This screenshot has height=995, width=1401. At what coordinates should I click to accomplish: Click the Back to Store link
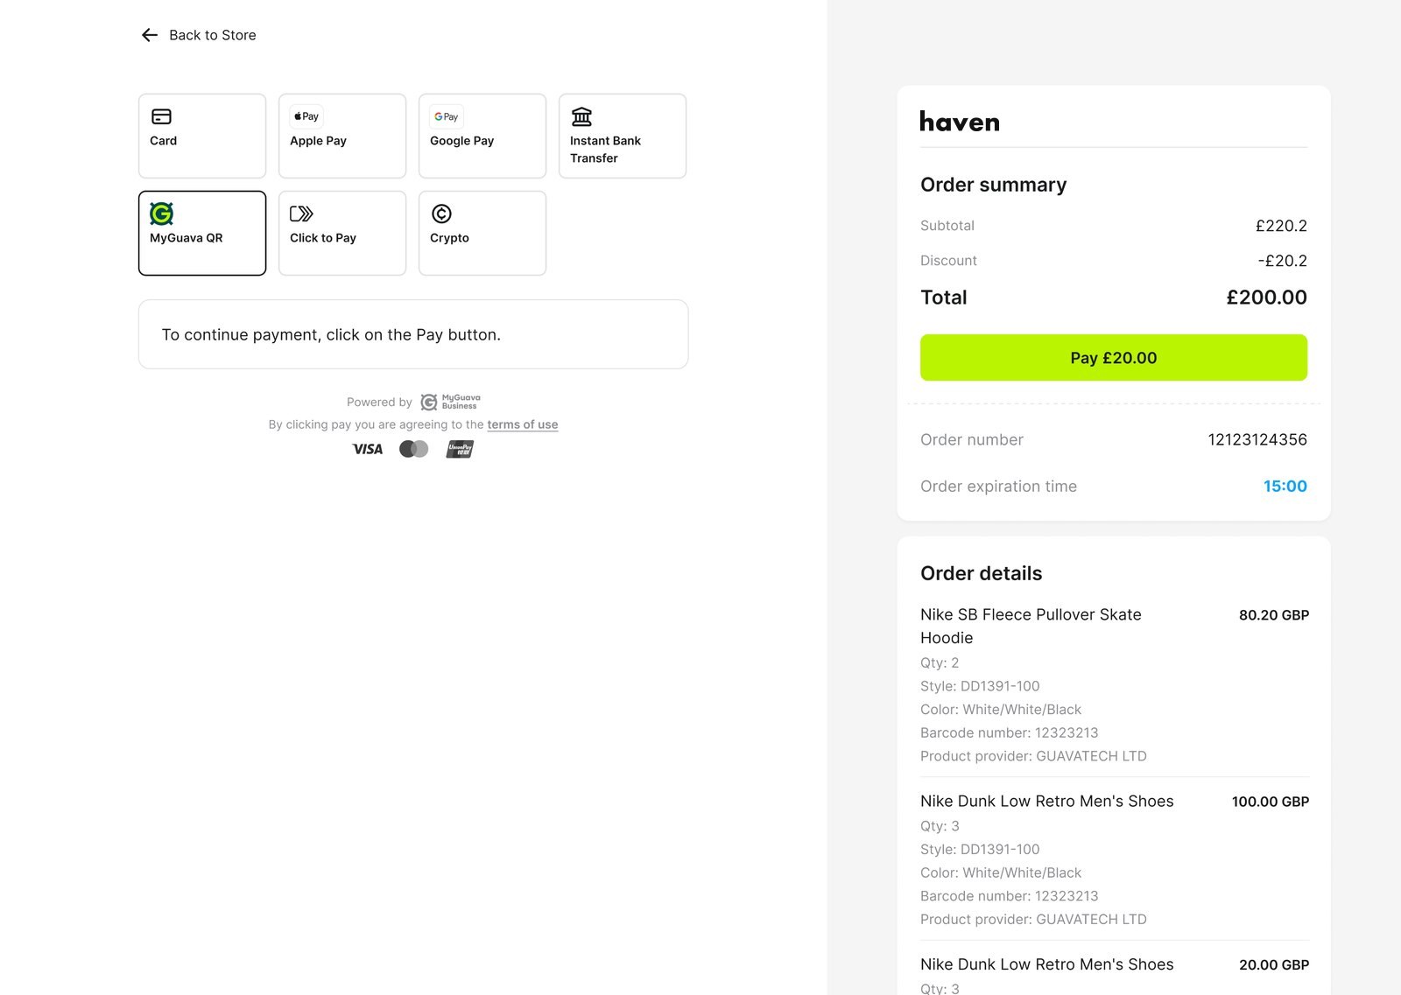tap(213, 35)
